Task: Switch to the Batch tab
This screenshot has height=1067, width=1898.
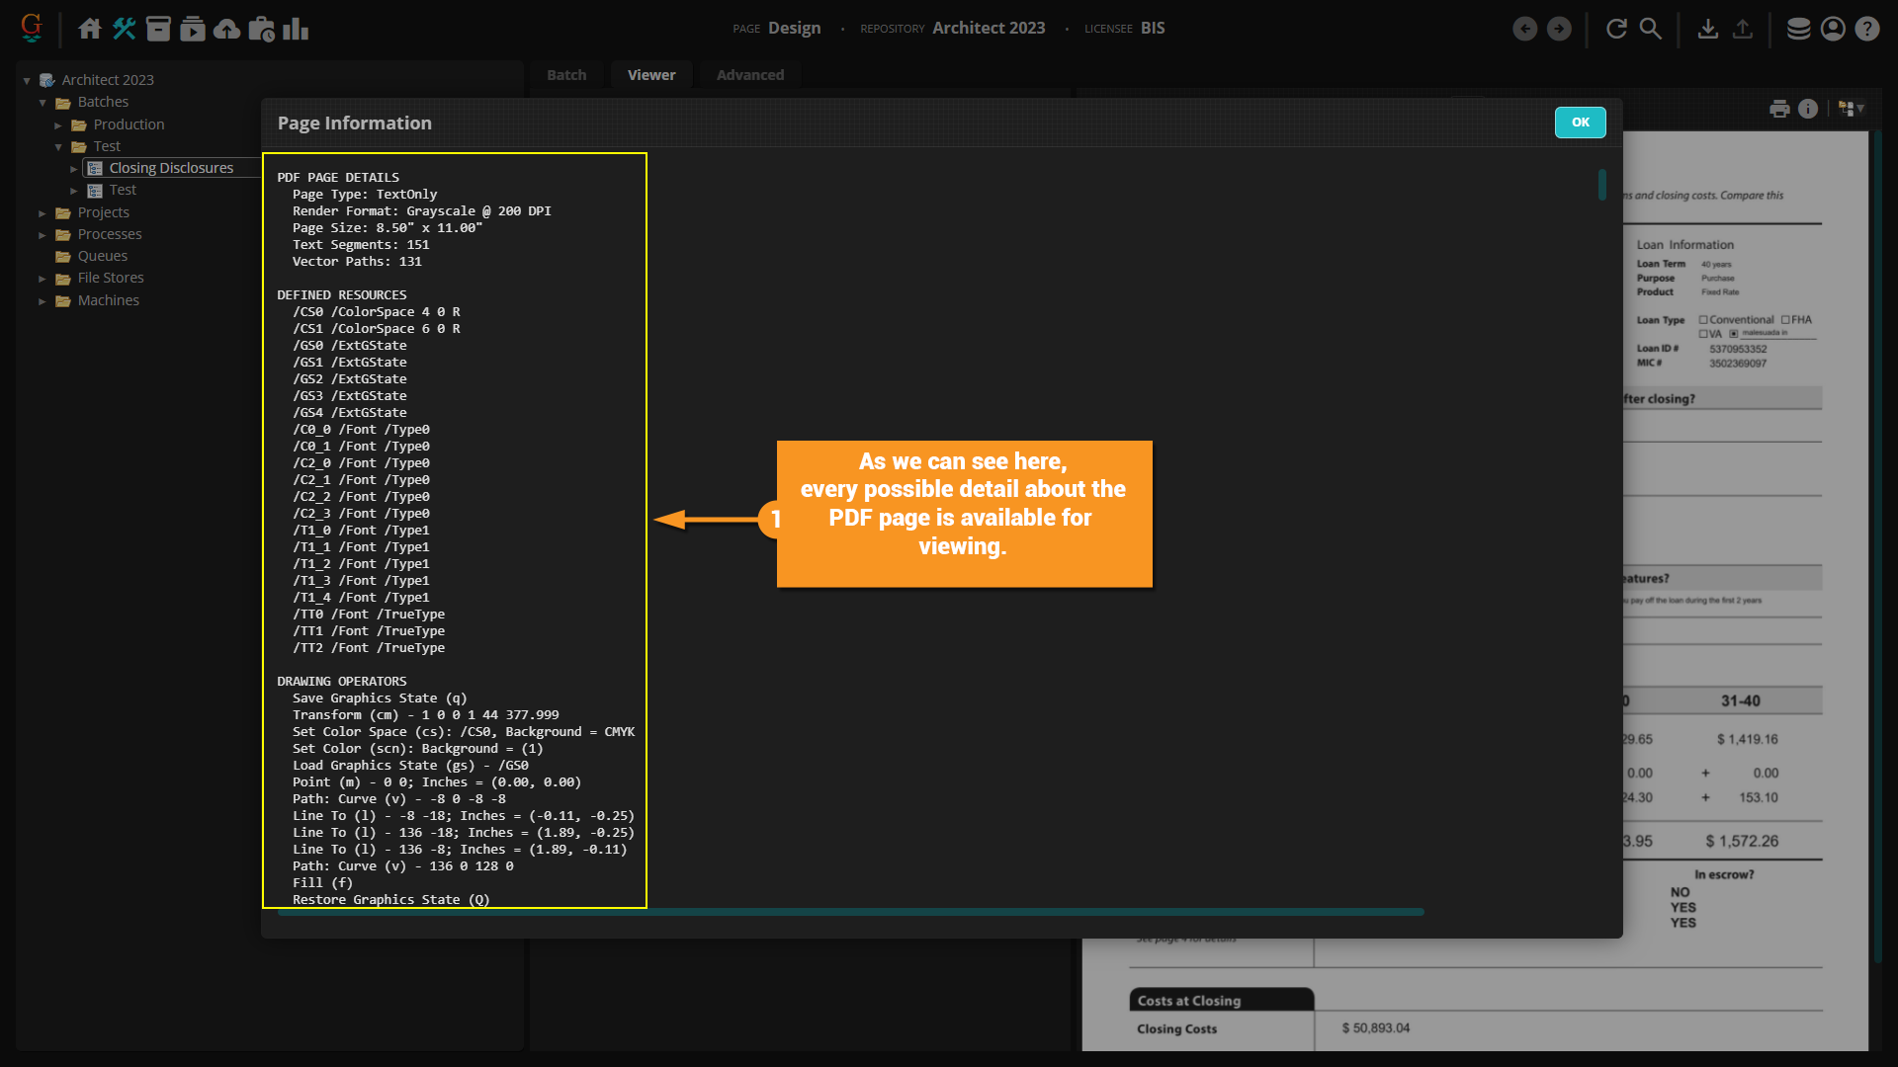Action: [566, 75]
